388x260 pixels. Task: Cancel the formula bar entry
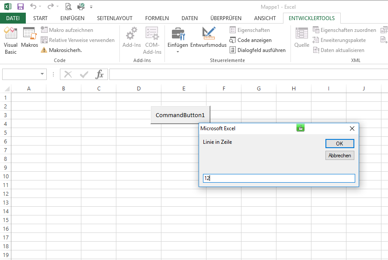[x=68, y=74]
